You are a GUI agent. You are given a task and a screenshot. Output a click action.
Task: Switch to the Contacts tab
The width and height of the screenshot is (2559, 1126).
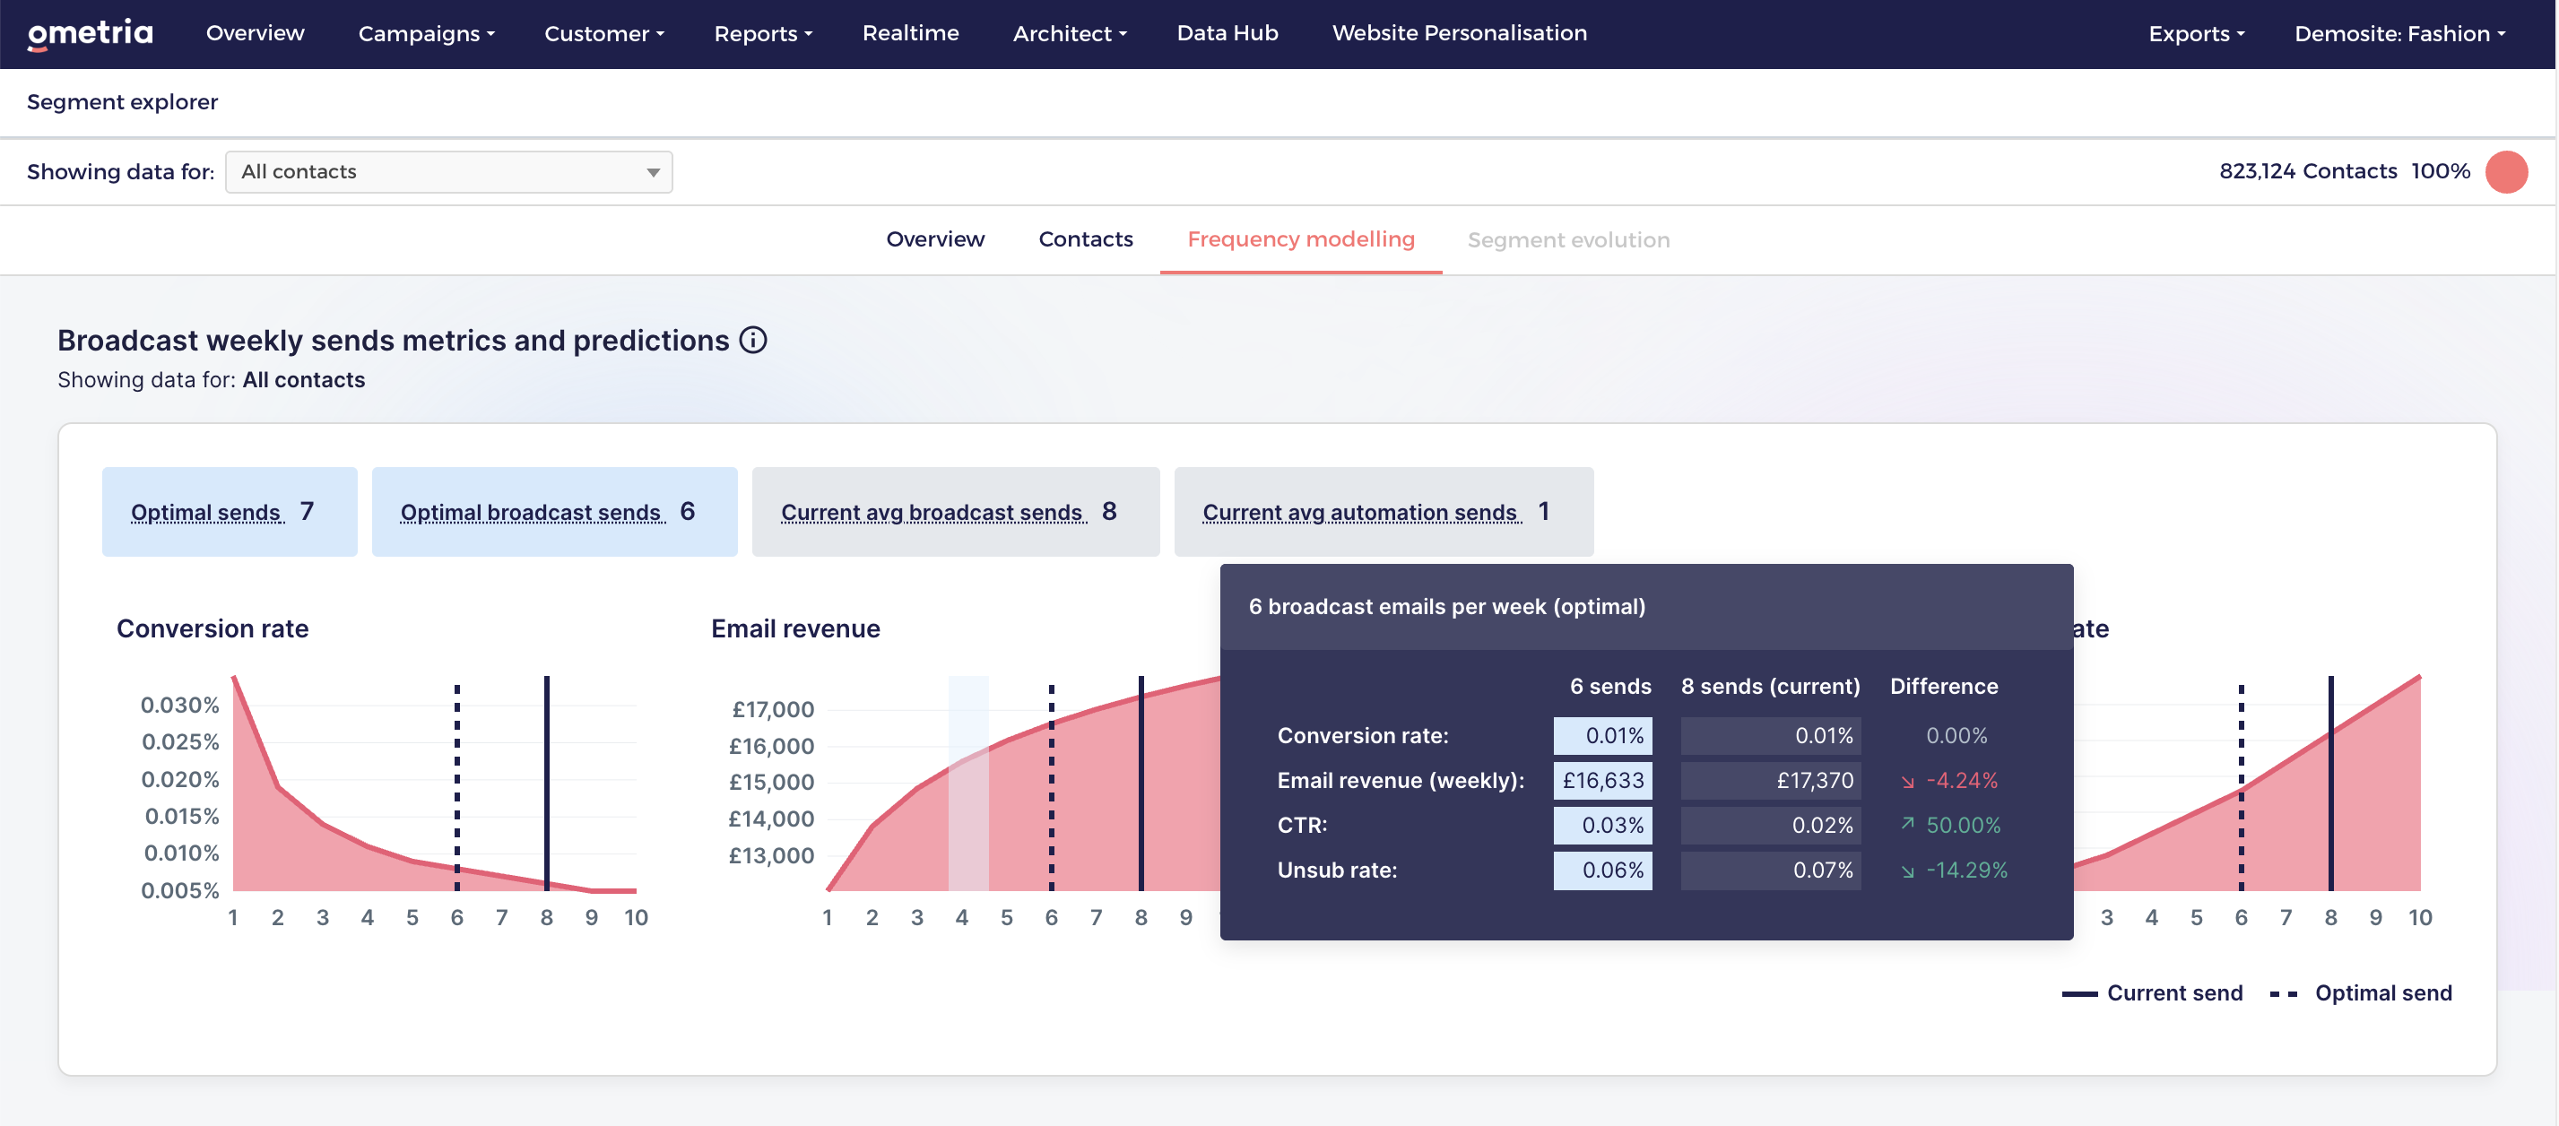click(1085, 239)
